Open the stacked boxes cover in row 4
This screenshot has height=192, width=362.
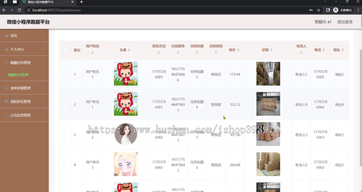[268, 164]
